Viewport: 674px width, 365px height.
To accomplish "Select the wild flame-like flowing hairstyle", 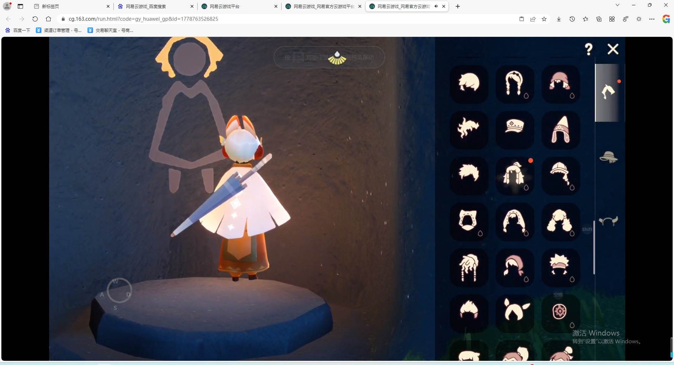I will coord(469,130).
